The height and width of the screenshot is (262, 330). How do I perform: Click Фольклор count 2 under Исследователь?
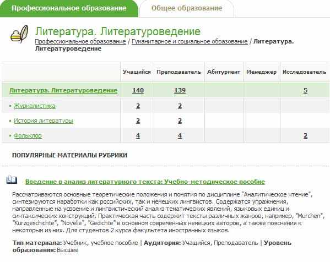(305, 135)
